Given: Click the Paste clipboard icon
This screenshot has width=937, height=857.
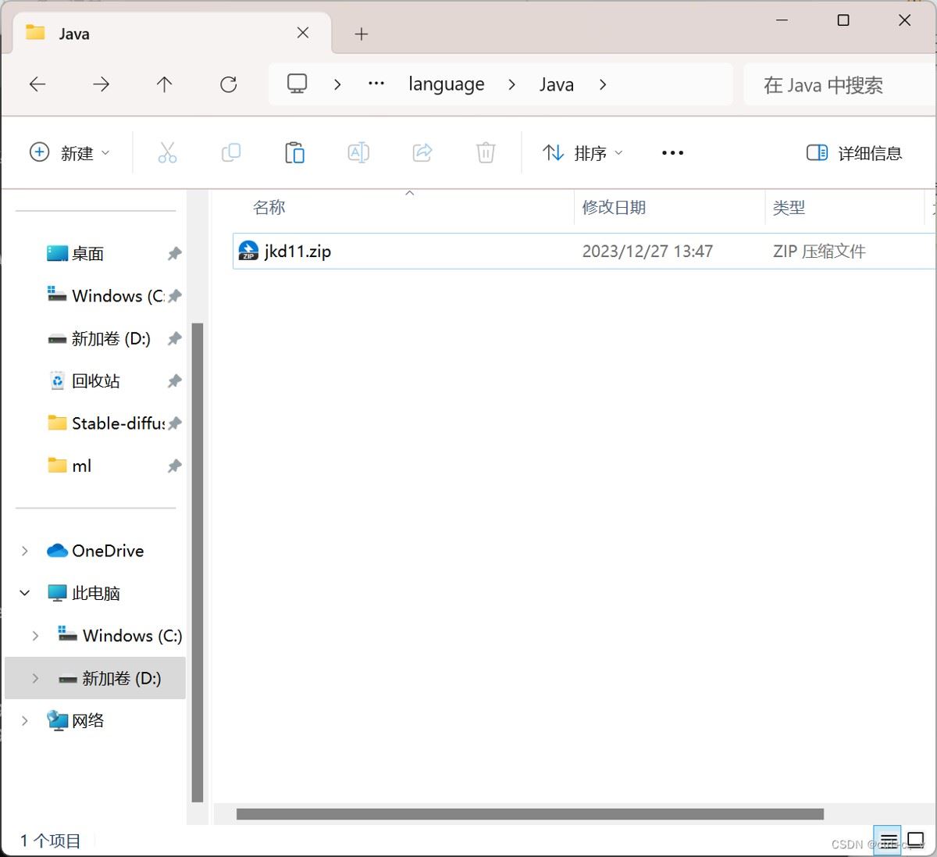Looking at the screenshot, I should click(294, 152).
